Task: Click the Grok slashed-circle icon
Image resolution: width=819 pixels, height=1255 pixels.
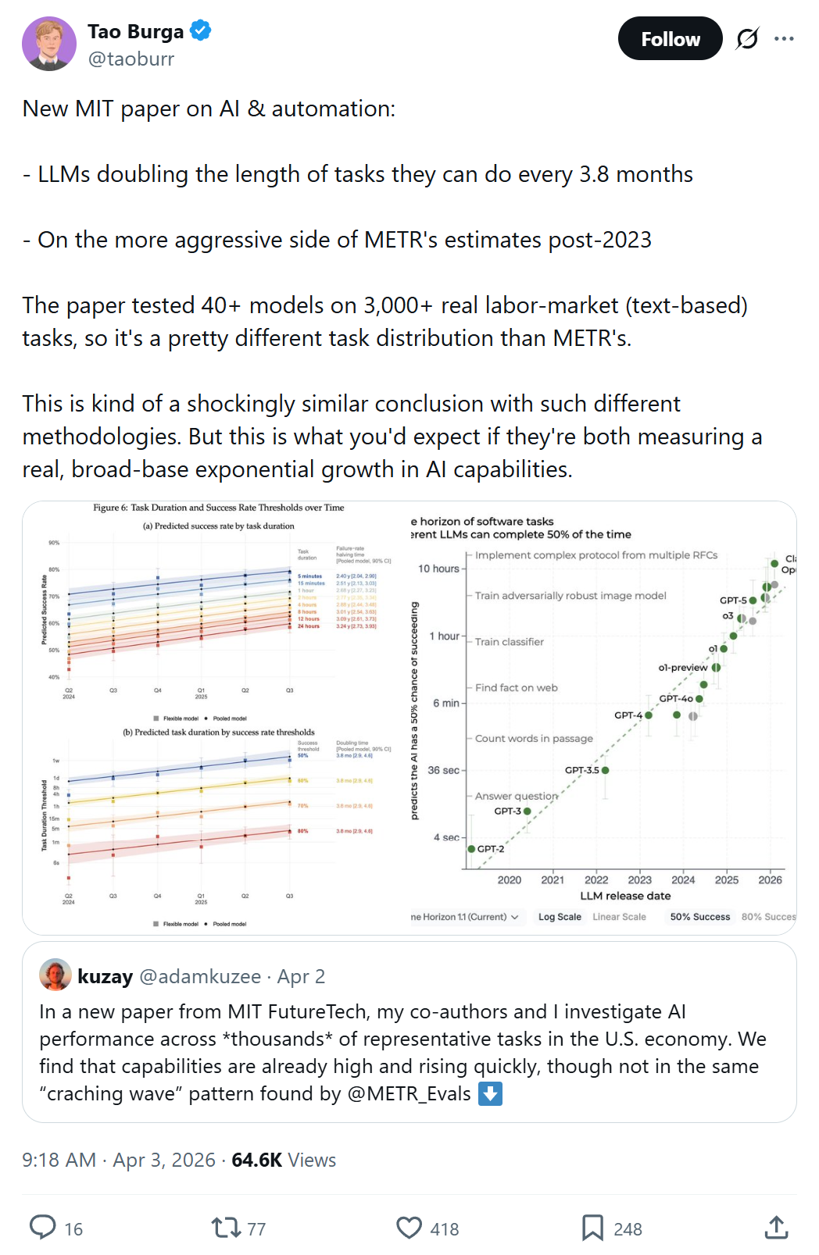Action: point(747,38)
